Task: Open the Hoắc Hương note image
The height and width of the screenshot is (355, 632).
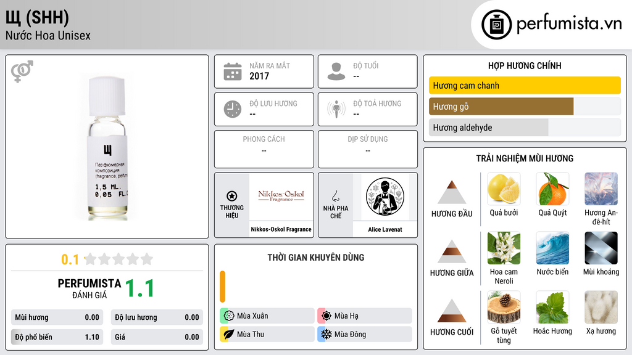Action: (x=552, y=307)
